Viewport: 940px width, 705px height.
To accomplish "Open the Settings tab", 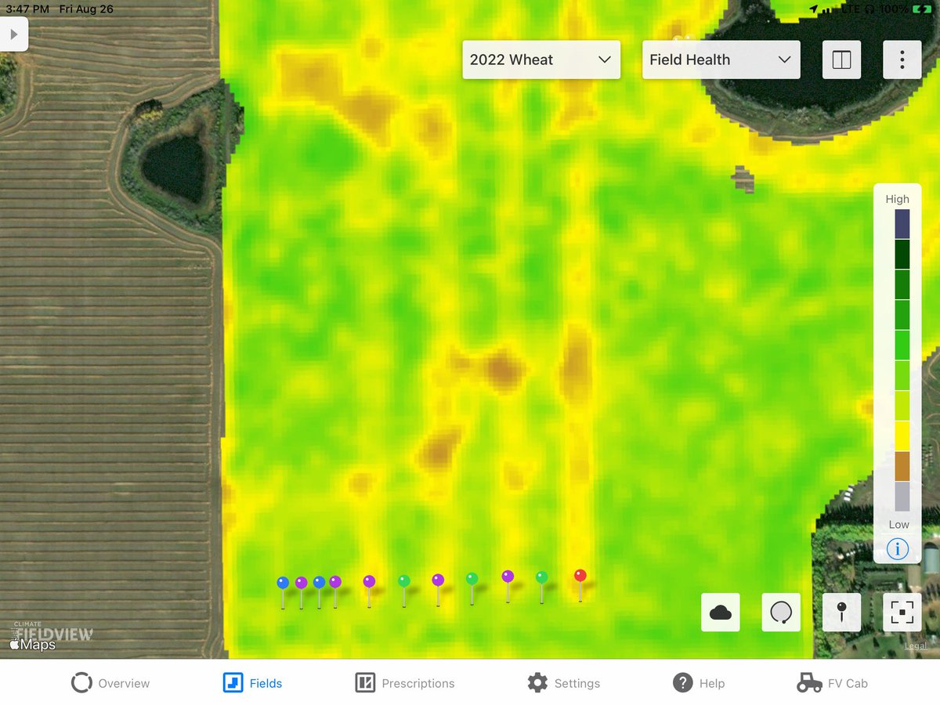I will pos(564,683).
